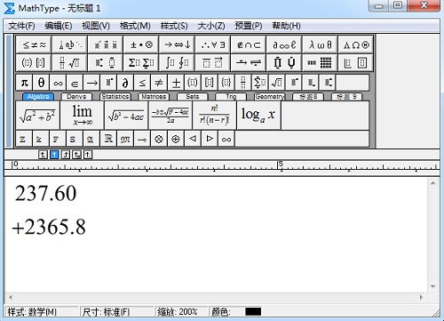Open the fraction and radical templates palette

[x=69, y=62]
